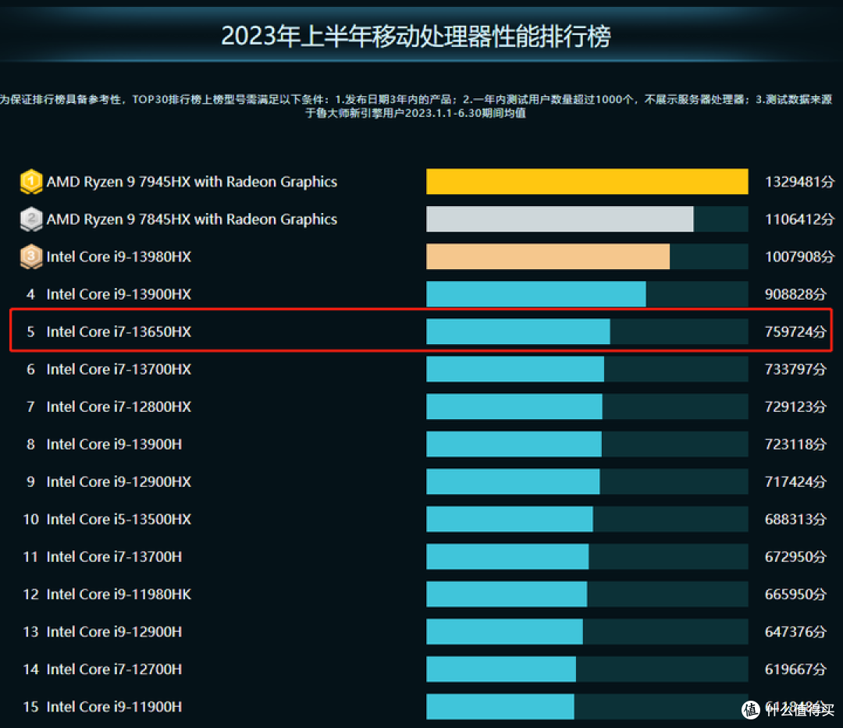This screenshot has height=728, width=843.
Task: Click Intel Core i9-12900HX entry
Action: click(119, 482)
